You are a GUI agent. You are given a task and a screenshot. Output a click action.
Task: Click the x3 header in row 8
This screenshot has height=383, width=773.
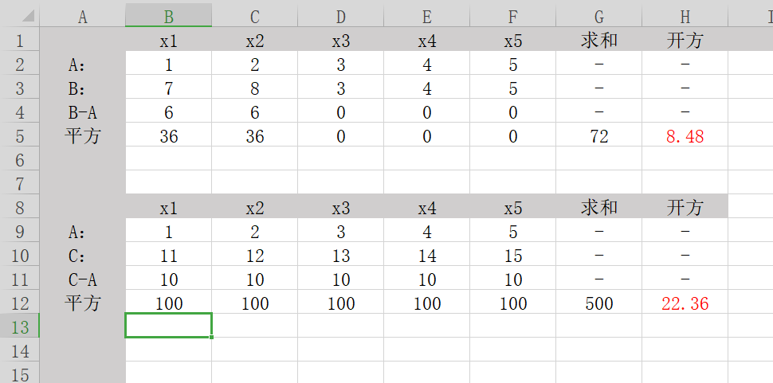340,207
